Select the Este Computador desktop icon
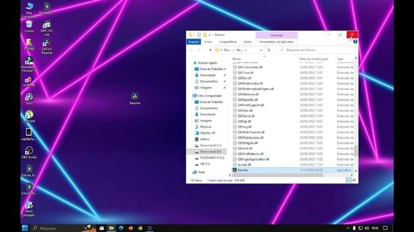Screen dimensions: 414x232 click(29, 10)
